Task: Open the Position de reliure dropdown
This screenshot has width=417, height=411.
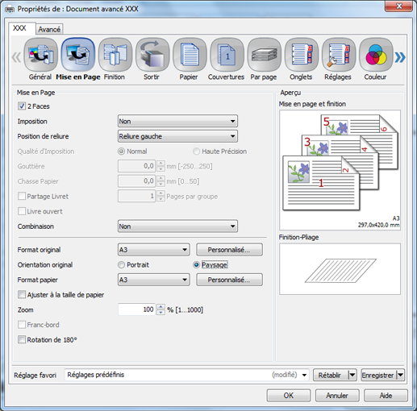Action: pyautogui.click(x=177, y=136)
